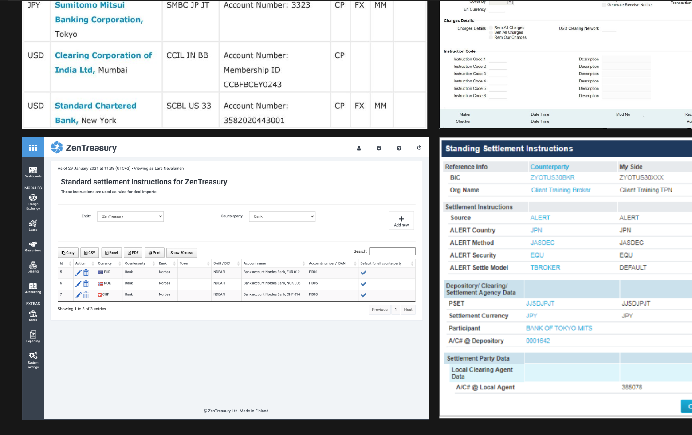The width and height of the screenshot is (692, 435).
Task: Toggle default checkmark for the CHF row
Action: click(363, 295)
